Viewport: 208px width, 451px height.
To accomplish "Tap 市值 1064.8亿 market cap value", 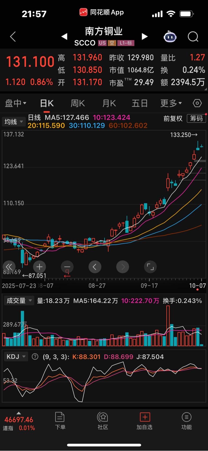I will pyautogui.click(x=132, y=70).
